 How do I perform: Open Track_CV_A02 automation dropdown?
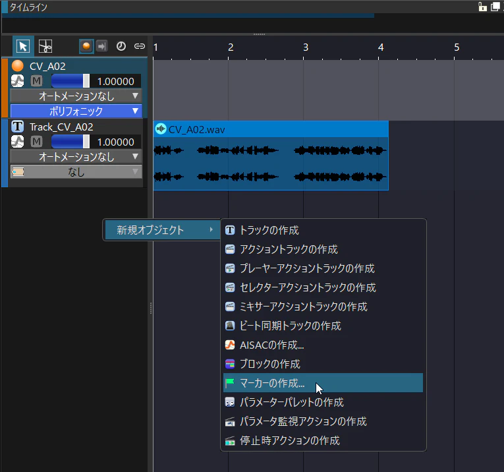tap(76, 157)
